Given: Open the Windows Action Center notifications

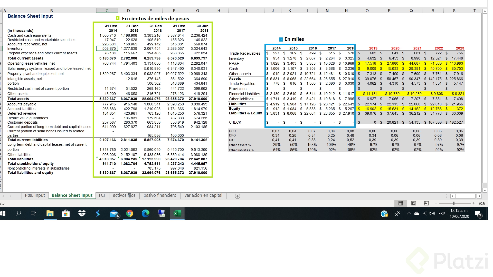Looking at the screenshot, I should [478, 214].
